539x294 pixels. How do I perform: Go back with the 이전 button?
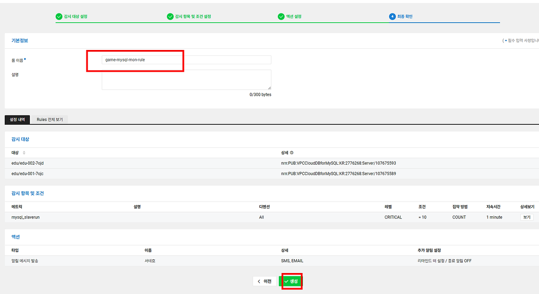(264, 281)
